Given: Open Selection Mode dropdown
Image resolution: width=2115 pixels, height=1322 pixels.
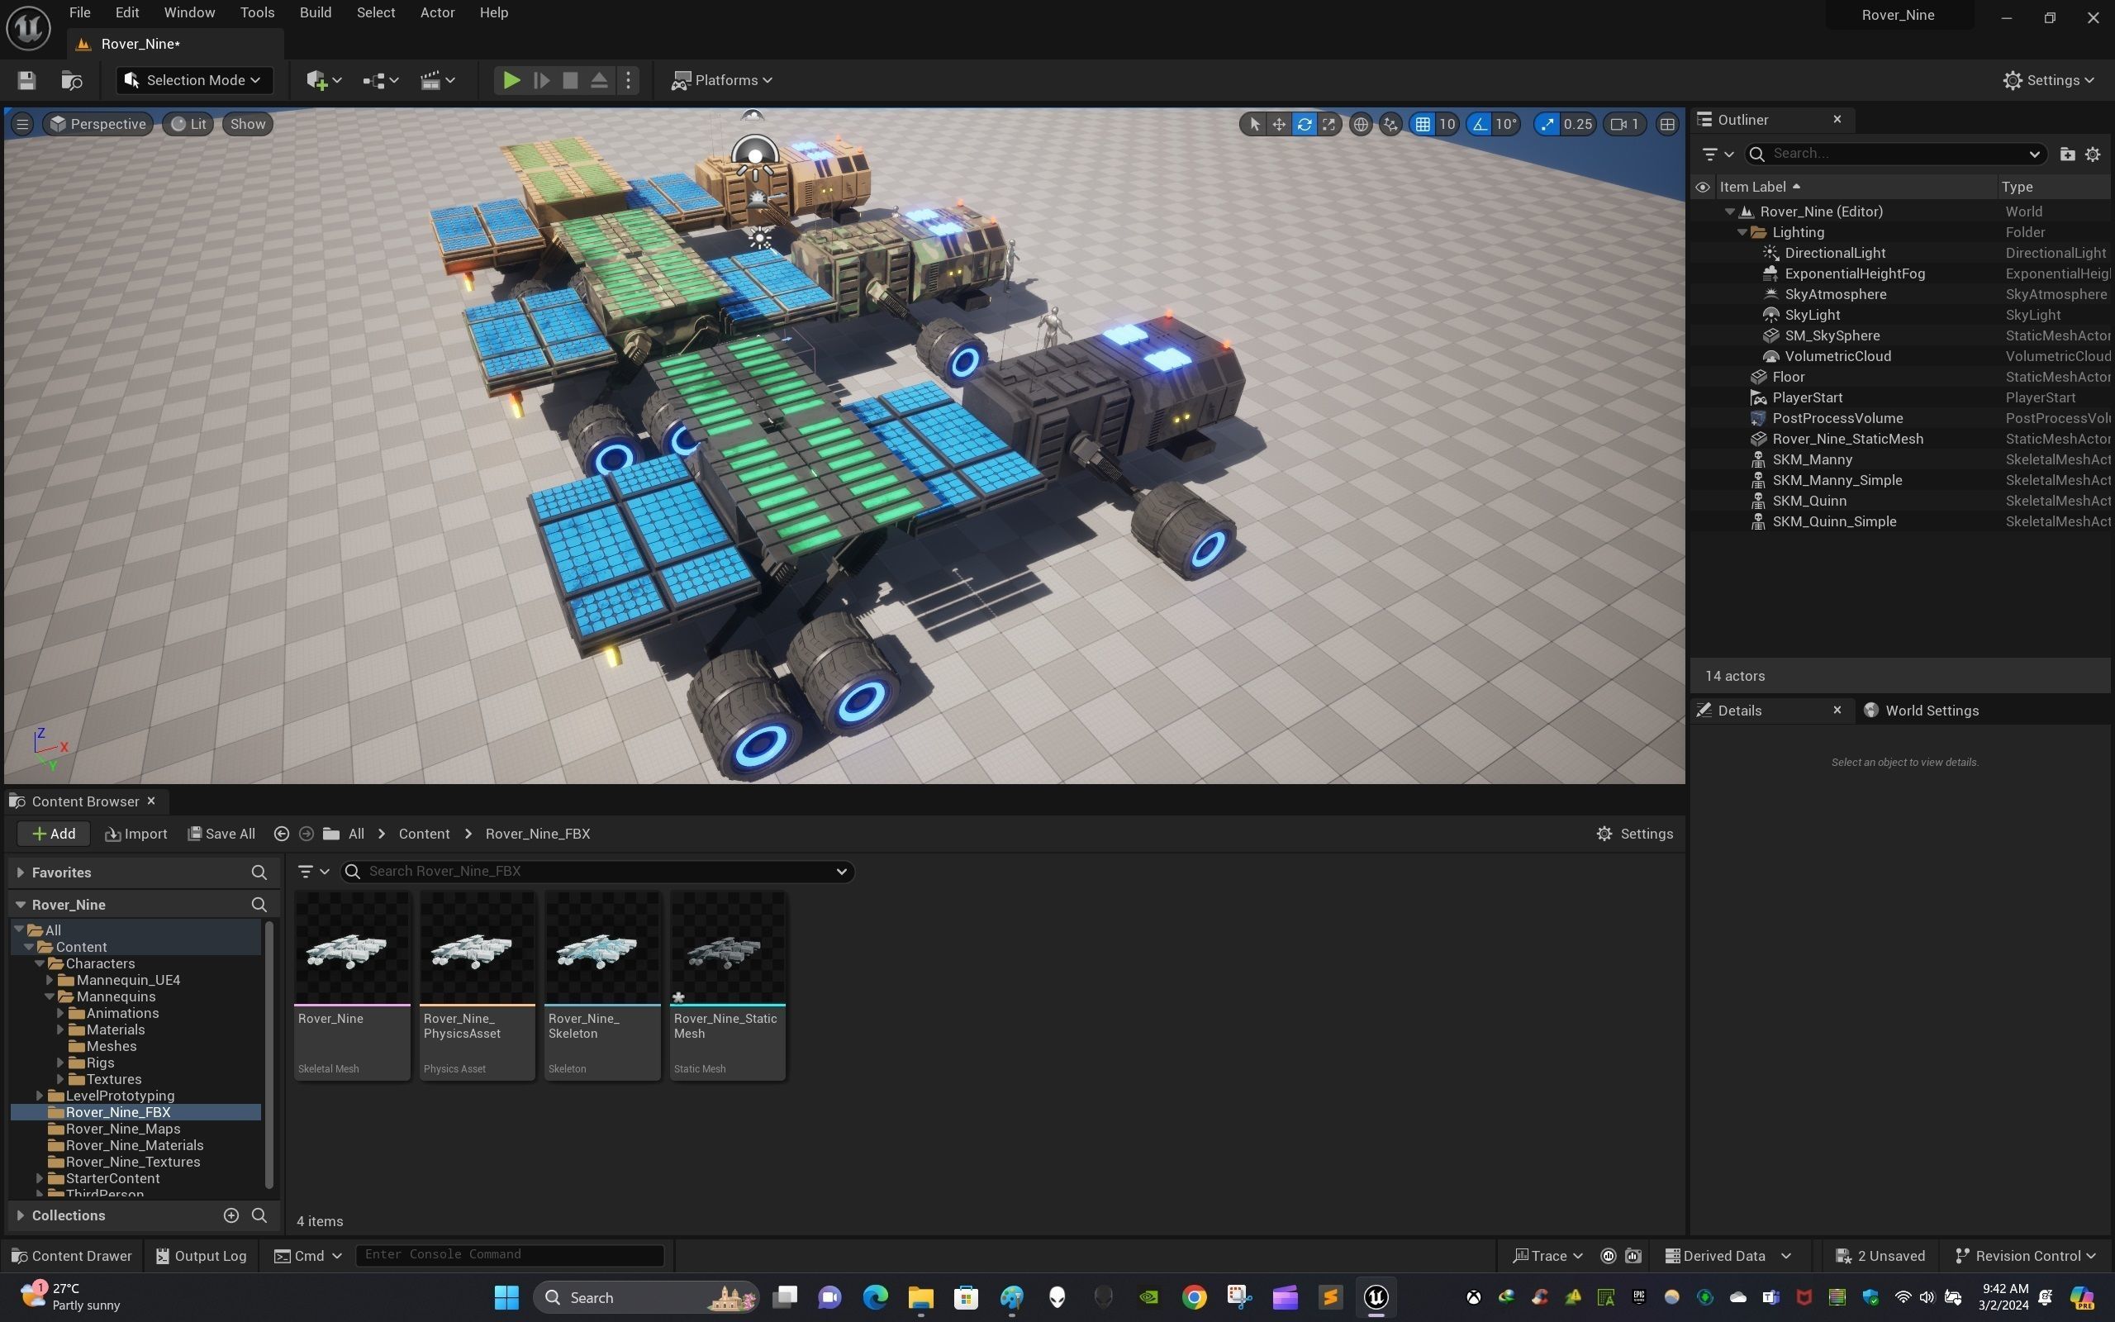Looking at the screenshot, I should [193, 80].
